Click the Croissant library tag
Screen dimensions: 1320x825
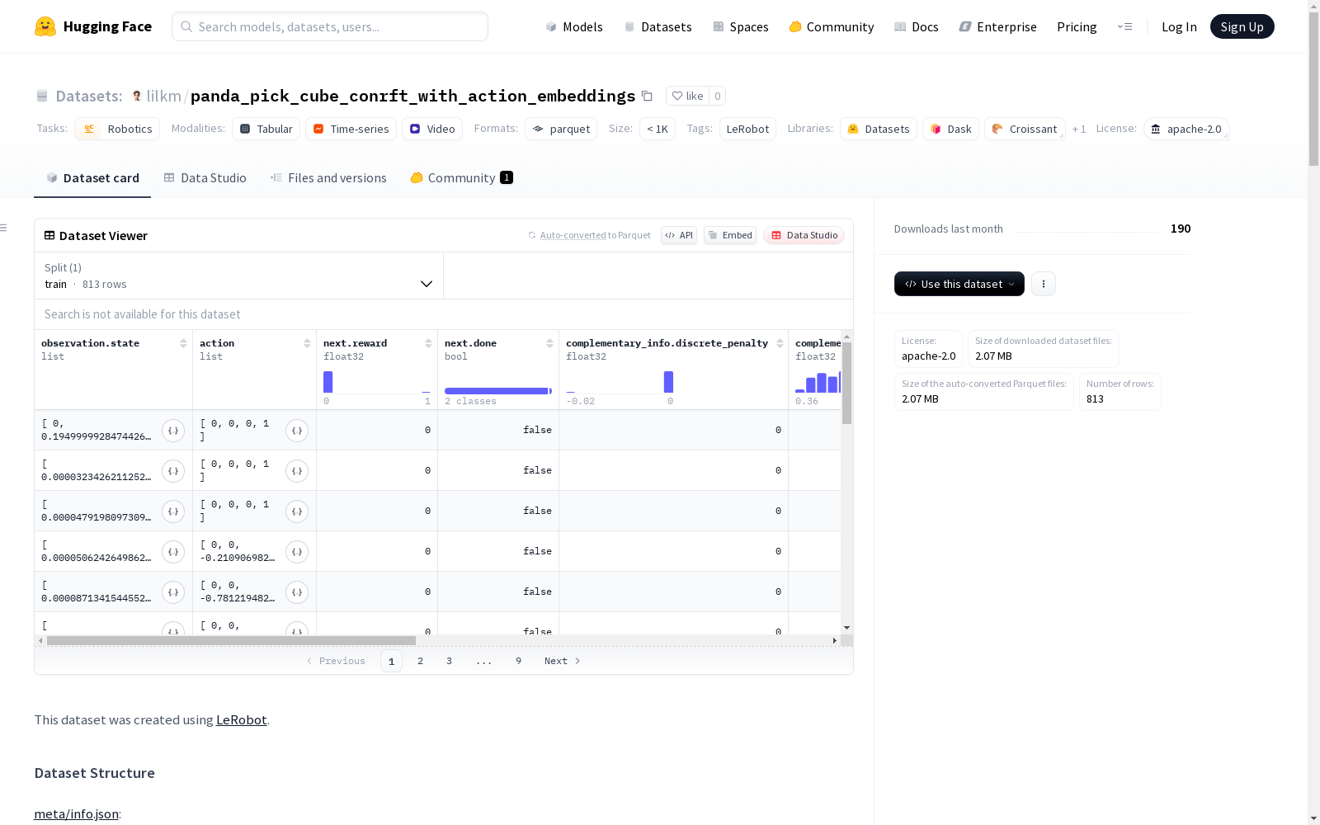1024,129
